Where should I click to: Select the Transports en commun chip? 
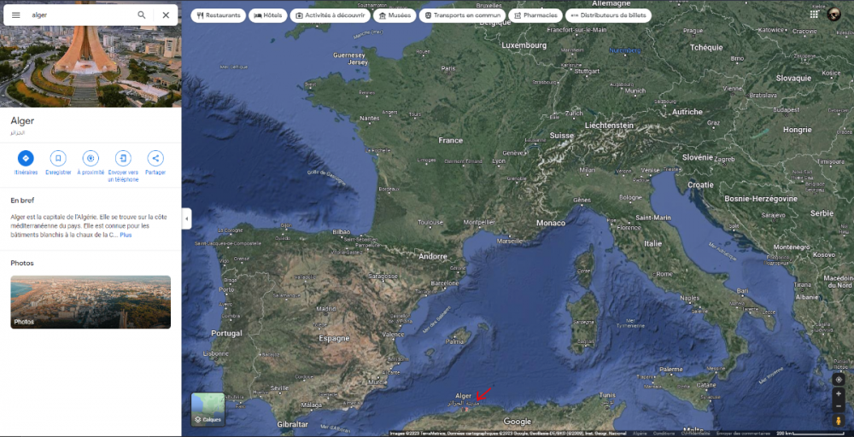click(x=461, y=15)
